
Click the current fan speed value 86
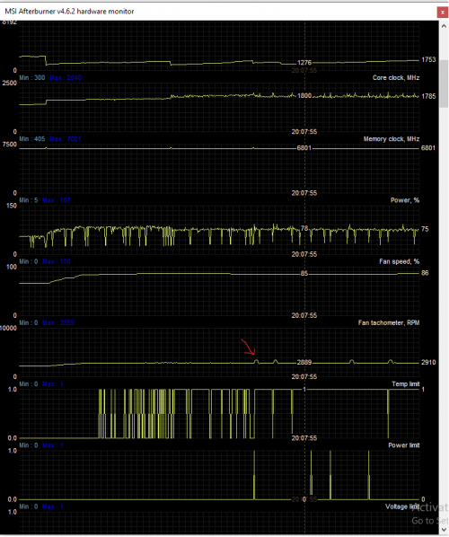click(x=425, y=273)
